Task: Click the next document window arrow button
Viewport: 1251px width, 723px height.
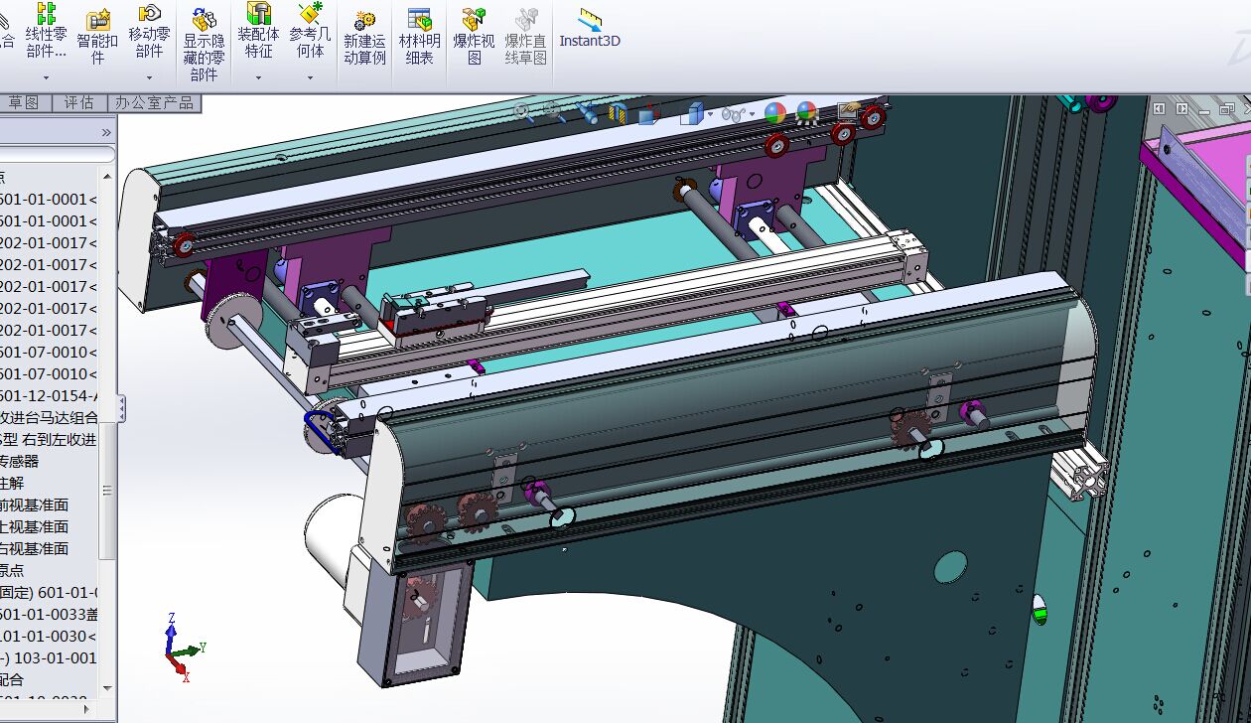Action: click(1181, 107)
